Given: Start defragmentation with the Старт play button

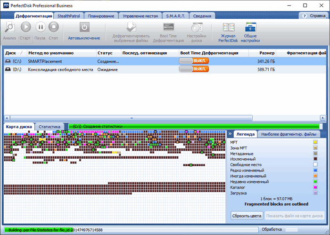Looking at the screenshot, I should pyautogui.click(x=25, y=27).
